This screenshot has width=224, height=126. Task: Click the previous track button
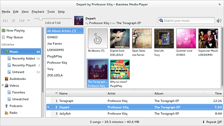pyautogui.click(x=5, y=21)
